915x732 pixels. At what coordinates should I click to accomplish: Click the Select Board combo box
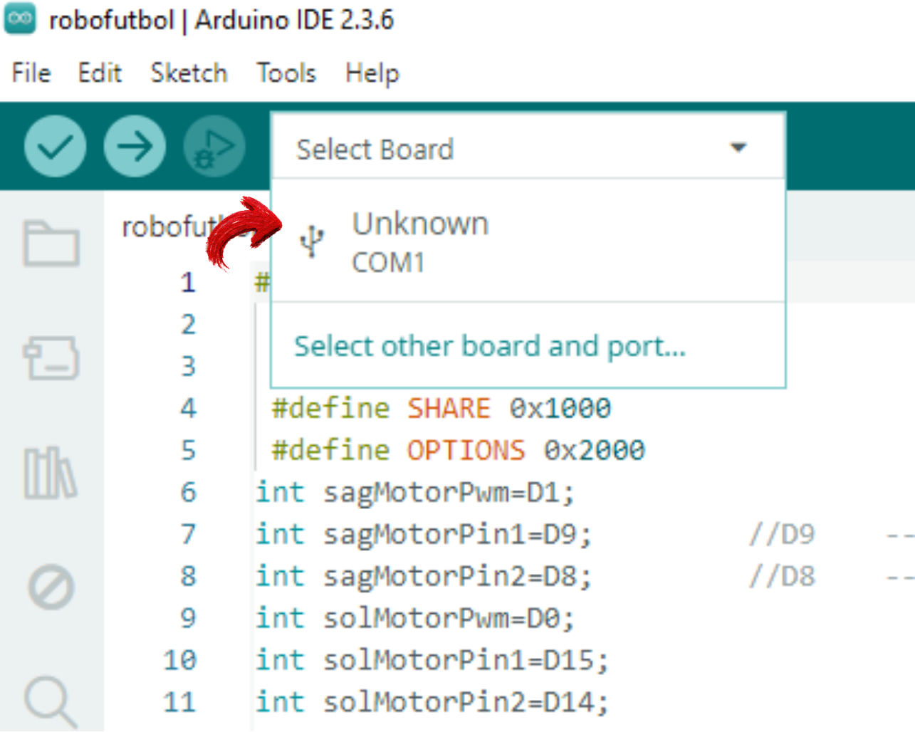(x=498, y=149)
